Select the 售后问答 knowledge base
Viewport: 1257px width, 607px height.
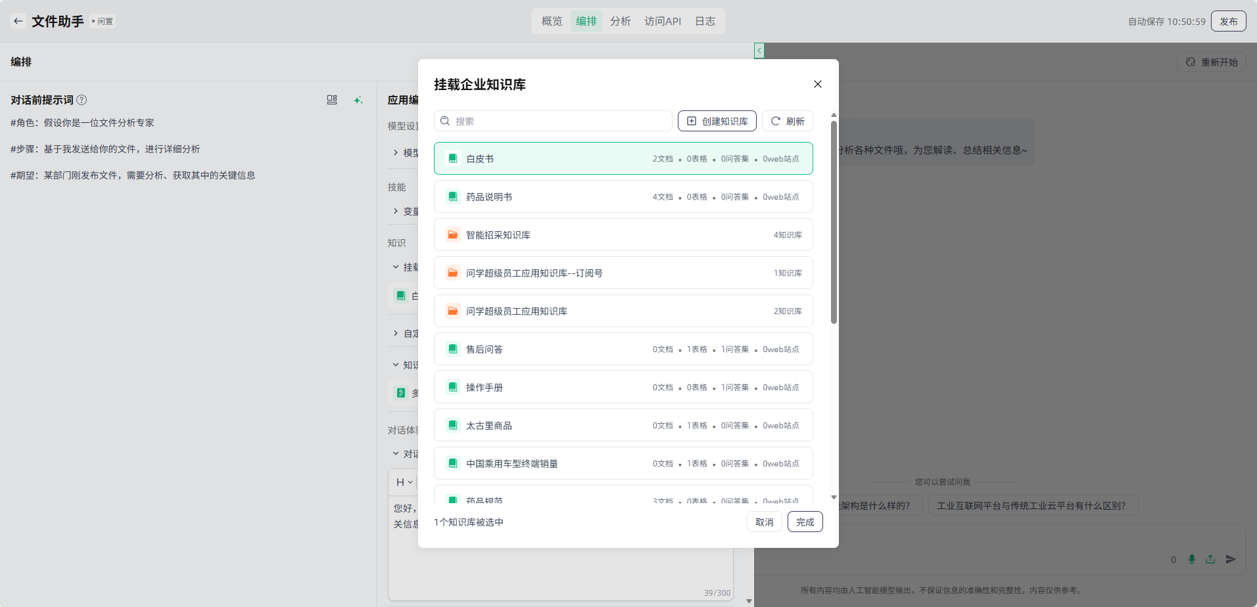pyautogui.click(x=623, y=349)
